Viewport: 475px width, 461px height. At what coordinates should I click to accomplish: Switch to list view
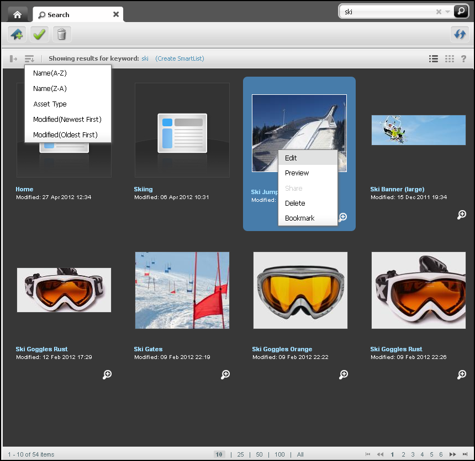point(434,58)
